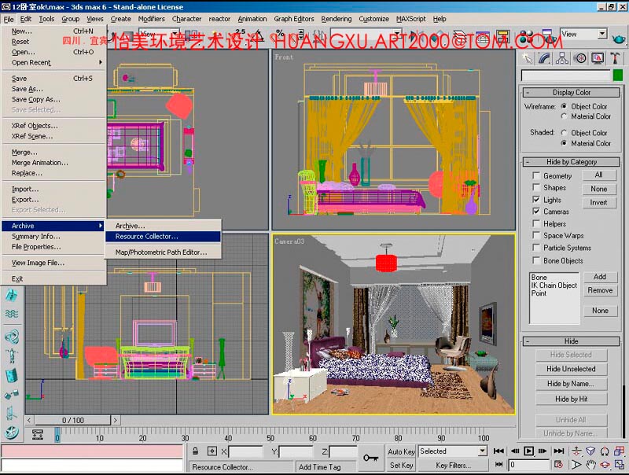Screen dimensions: 629x475
Task: Choose Export... from File menu
Action: [53, 200]
